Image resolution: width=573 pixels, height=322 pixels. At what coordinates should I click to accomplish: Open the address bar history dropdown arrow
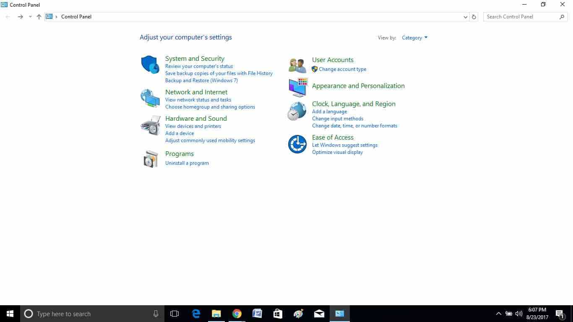pyautogui.click(x=465, y=17)
